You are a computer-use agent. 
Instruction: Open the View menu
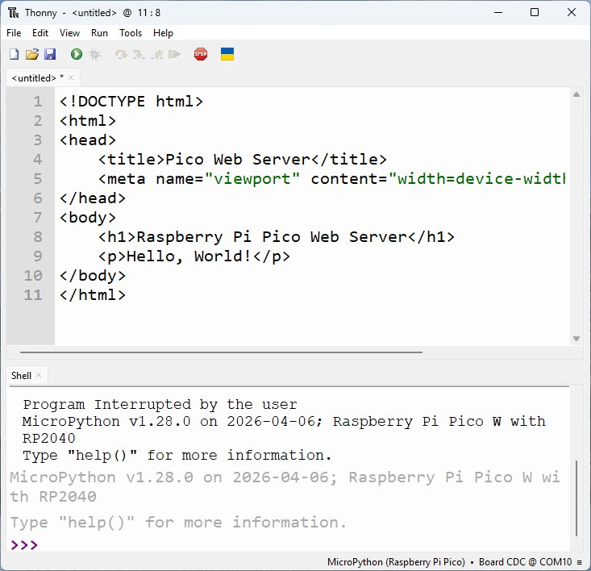coord(69,33)
